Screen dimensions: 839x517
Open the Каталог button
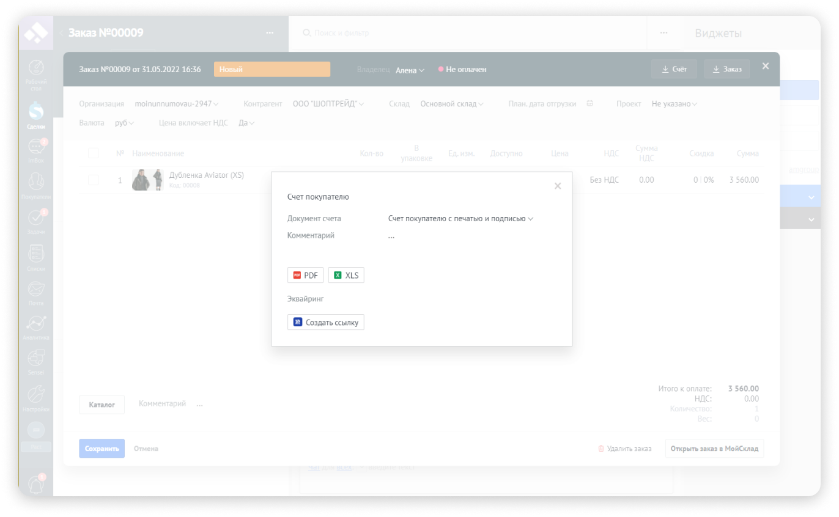coord(102,405)
